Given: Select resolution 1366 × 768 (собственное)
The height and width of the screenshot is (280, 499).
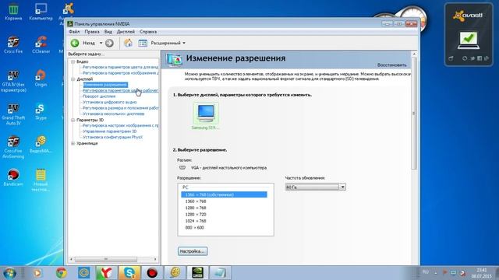Looking at the screenshot, I should [224, 194].
